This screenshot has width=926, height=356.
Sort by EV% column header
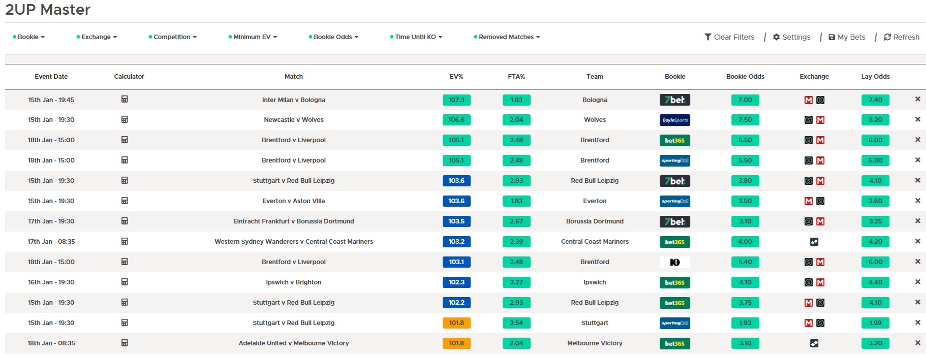point(456,77)
